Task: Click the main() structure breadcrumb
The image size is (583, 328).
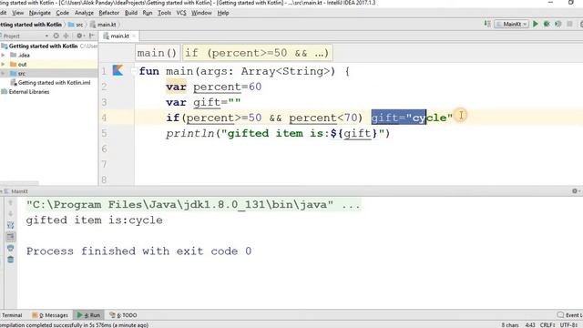Action: coord(157,53)
